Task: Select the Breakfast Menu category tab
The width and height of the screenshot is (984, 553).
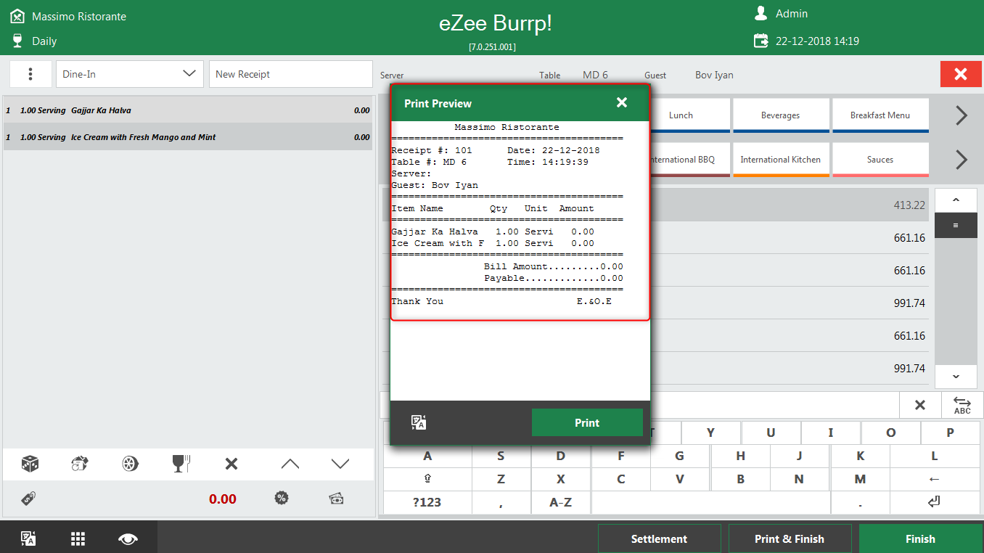Action: tap(880, 115)
